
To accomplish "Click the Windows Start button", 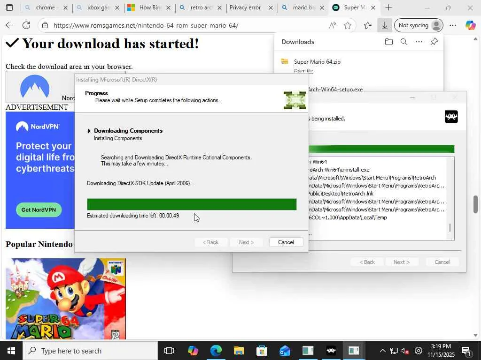I will coord(11,351).
